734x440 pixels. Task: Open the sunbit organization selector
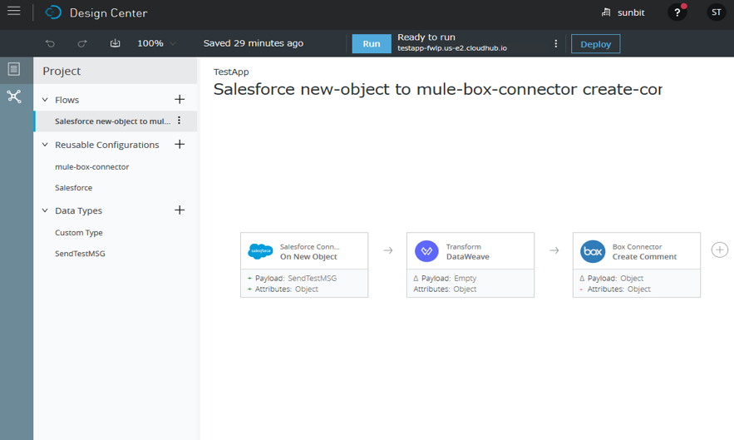coord(623,12)
